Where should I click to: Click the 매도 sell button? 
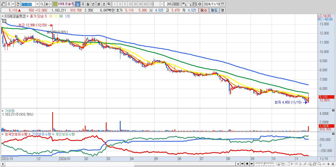[x=214, y=10]
